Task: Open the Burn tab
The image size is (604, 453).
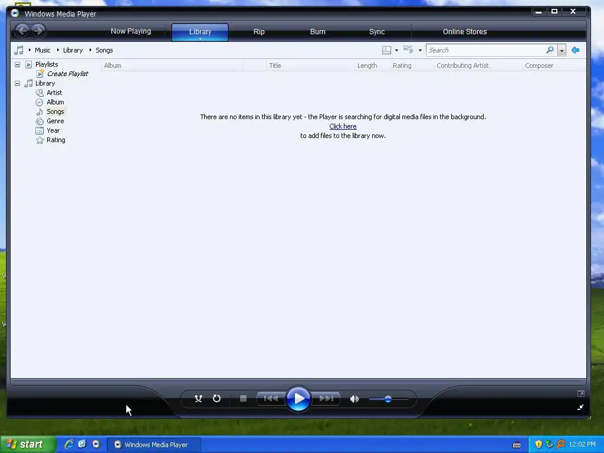Action: (x=318, y=32)
